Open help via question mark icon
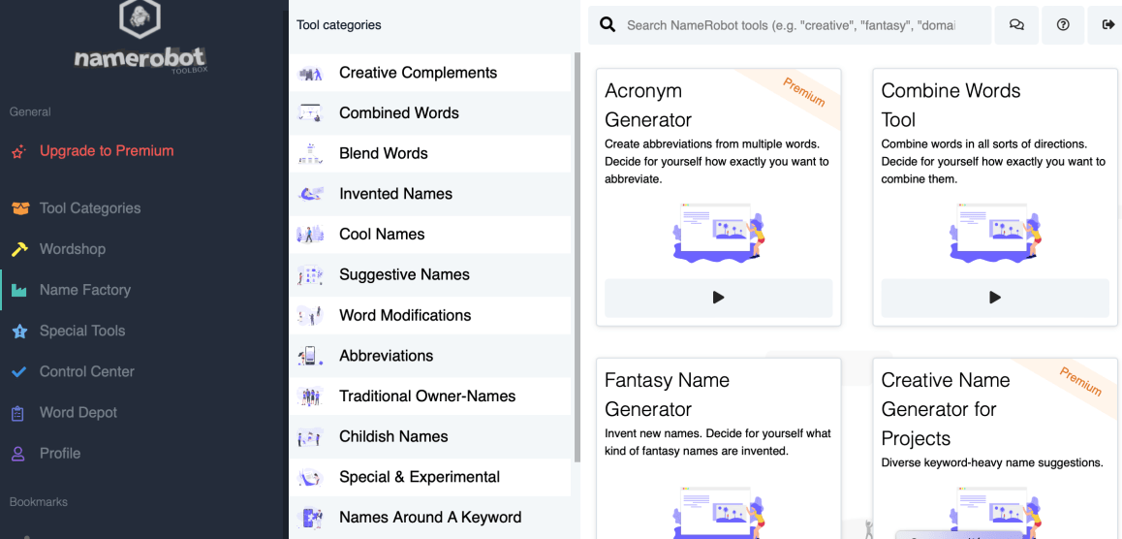1122x539 pixels. 1063,25
